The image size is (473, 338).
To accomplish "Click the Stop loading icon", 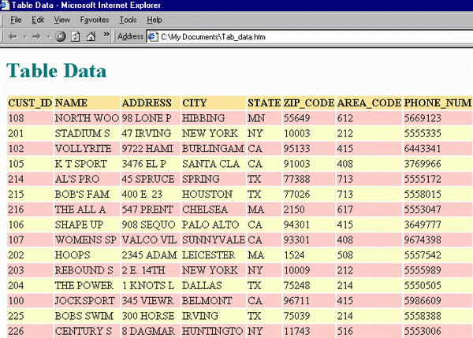I will point(61,37).
